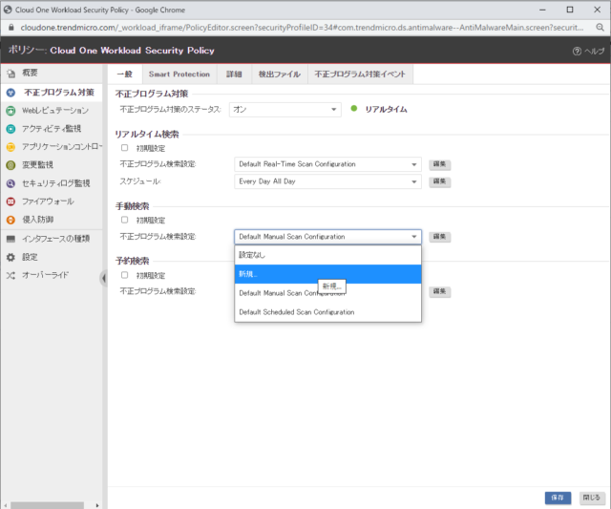Click the 変更監視 integrity monitoring icon
611x509 pixels.
(11, 165)
